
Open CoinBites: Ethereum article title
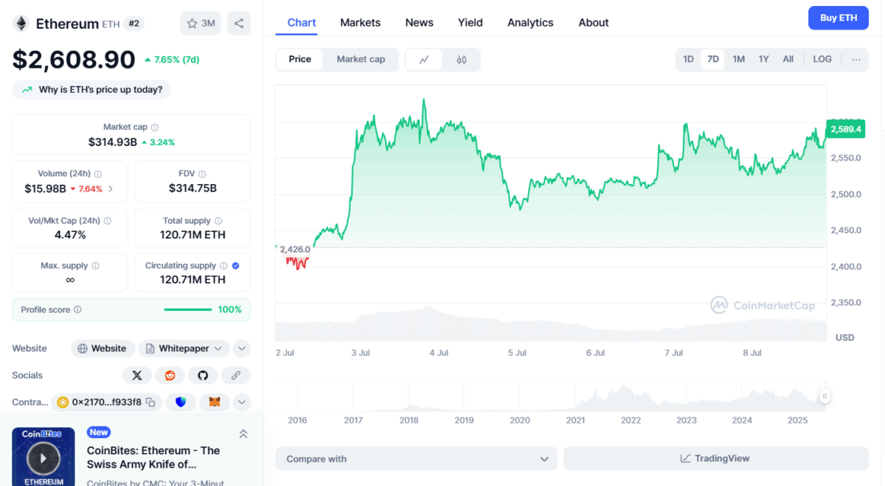click(153, 457)
